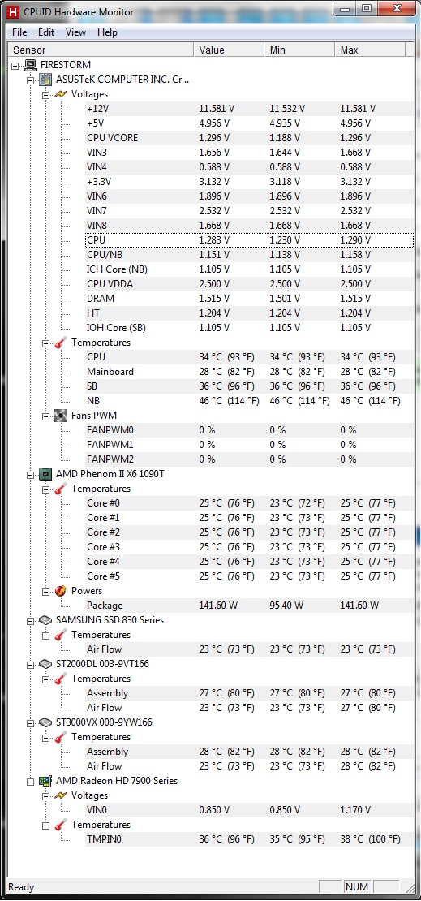This screenshot has width=421, height=901.
Task: Collapse the FIRESTORM root node
Action: coord(15,65)
